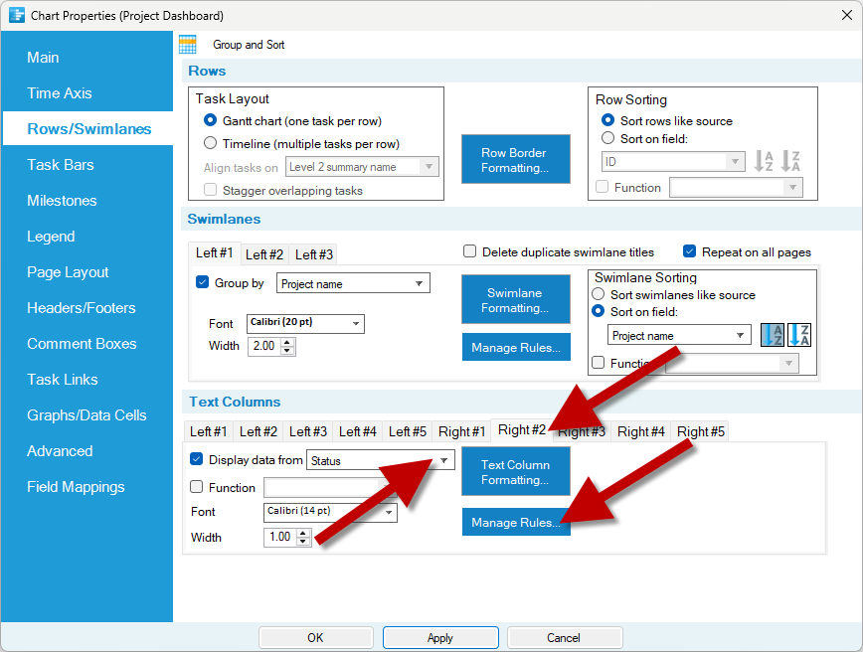Click swimlane sort descending Z-A icon
This screenshot has height=652, width=863.
tap(799, 335)
